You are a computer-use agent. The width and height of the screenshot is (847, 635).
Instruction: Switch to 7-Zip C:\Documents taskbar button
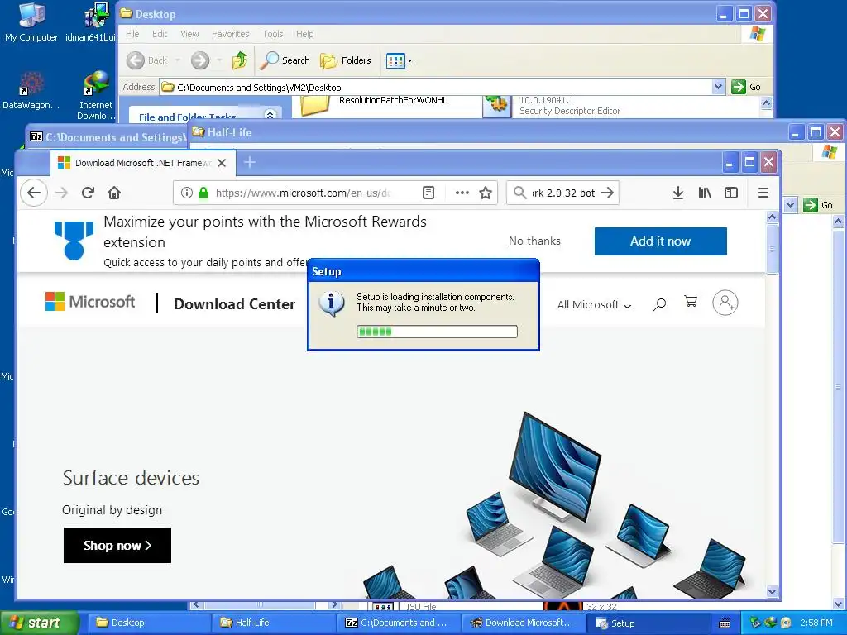[399, 623]
